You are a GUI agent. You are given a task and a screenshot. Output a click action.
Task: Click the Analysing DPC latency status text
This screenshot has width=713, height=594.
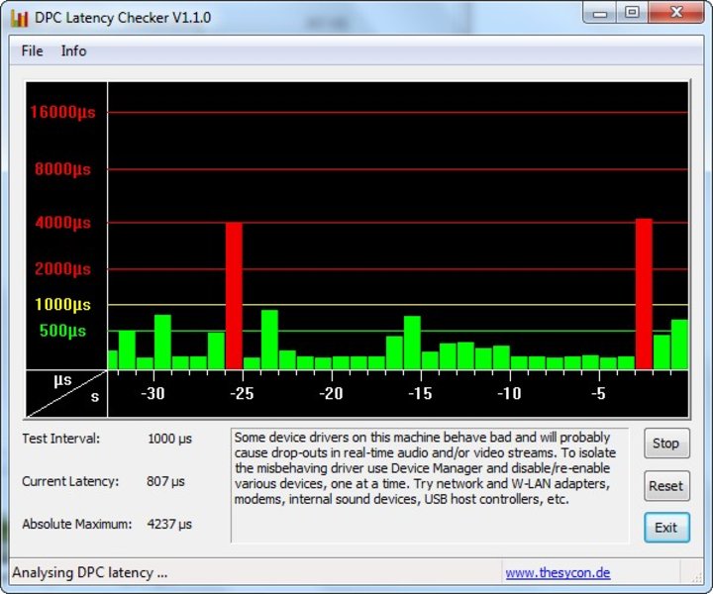(90, 572)
